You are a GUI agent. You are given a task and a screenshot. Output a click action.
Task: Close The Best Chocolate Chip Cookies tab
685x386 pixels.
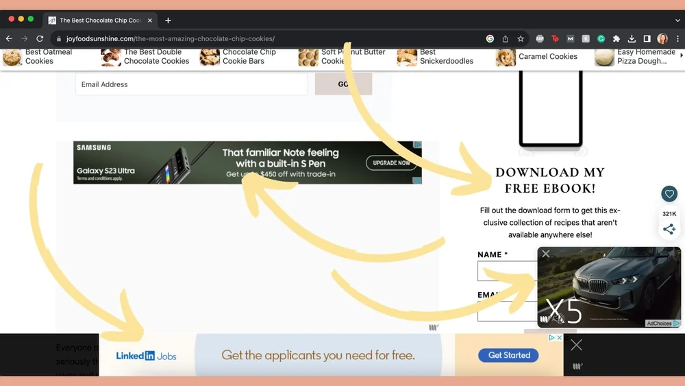click(150, 20)
